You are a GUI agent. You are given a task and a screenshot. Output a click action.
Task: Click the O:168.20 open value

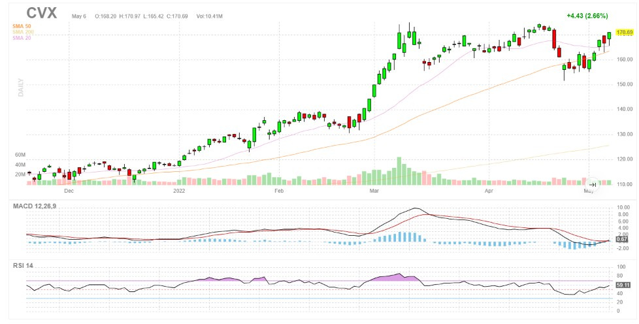pyautogui.click(x=106, y=16)
